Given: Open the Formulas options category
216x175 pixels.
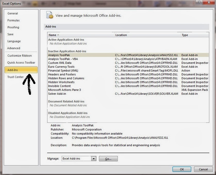Looking at the screenshot, I should pyautogui.click(x=13, y=20).
